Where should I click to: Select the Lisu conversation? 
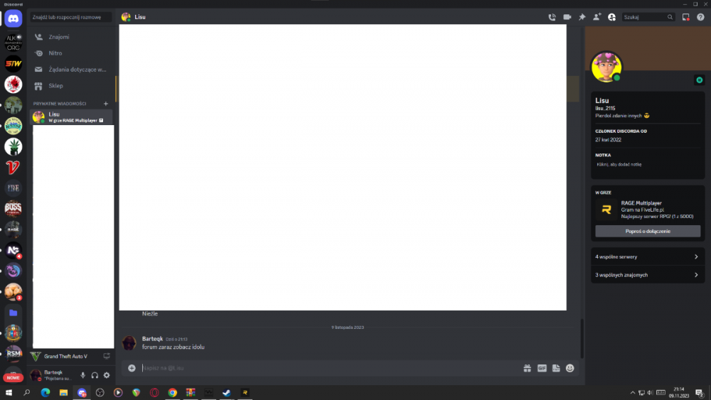[72, 117]
